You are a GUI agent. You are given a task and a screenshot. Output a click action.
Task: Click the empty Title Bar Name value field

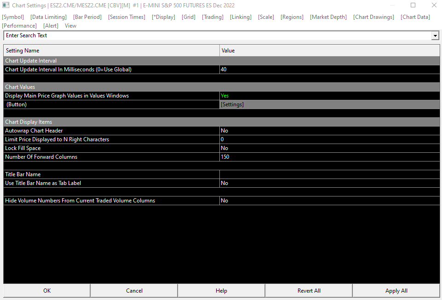329,174
